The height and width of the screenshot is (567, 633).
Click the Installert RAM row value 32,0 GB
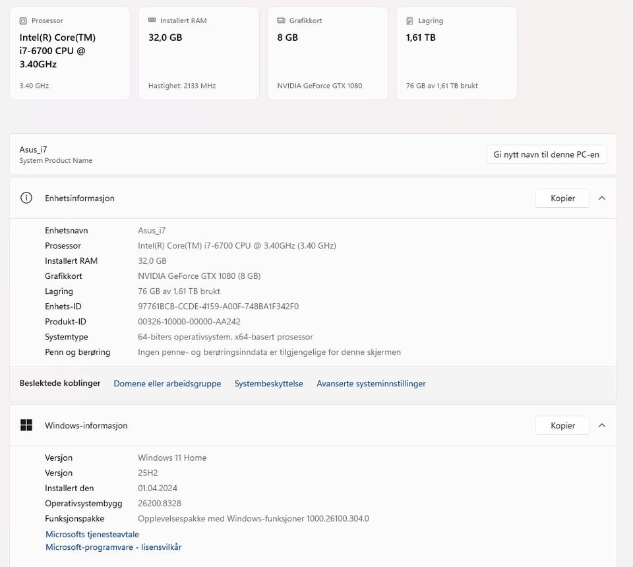pyautogui.click(x=152, y=260)
